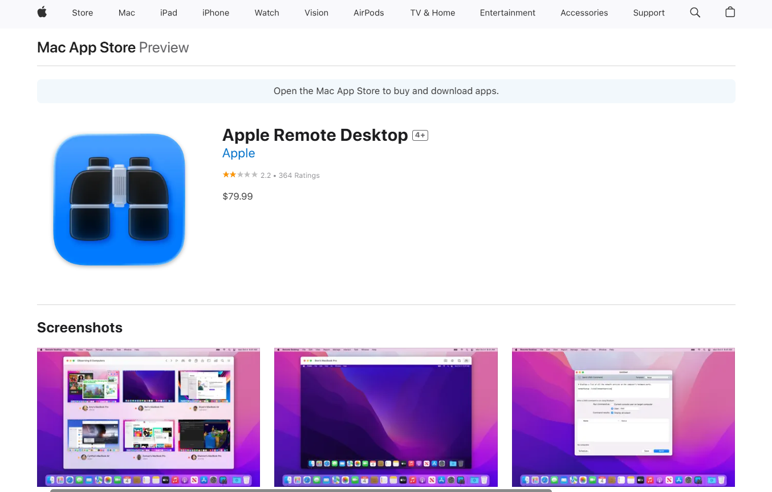Open the search magnifier icon
Viewport: 772px width, 492px height.
click(x=694, y=13)
